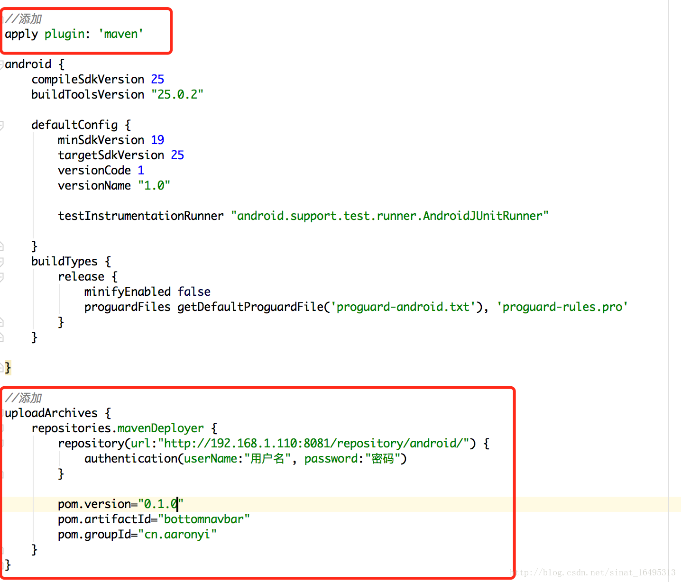Click the "25.0.2" string
Image resolution: width=681 pixels, height=582 pixels.
tap(177, 94)
